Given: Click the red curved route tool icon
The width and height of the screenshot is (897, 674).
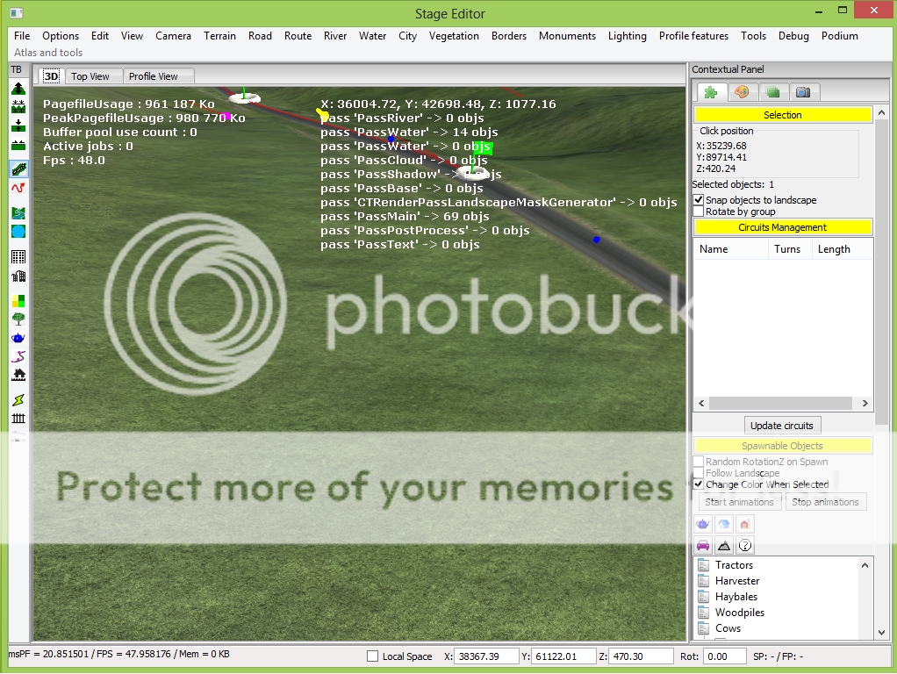Looking at the screenshot, I should (18, 188).
